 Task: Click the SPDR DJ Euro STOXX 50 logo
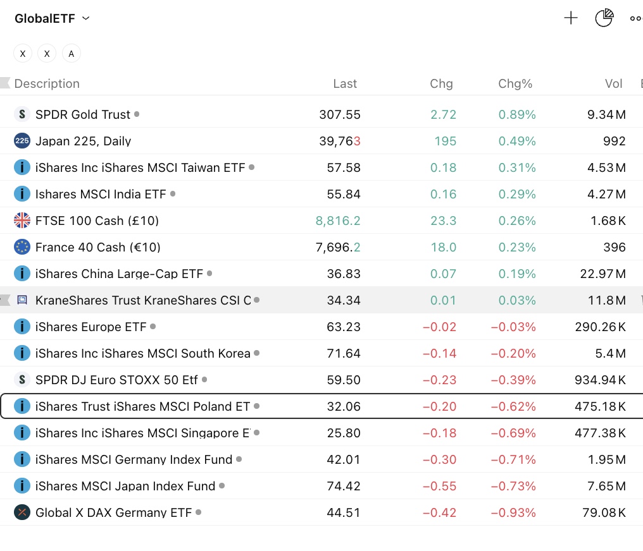click(x=22, y=380)
